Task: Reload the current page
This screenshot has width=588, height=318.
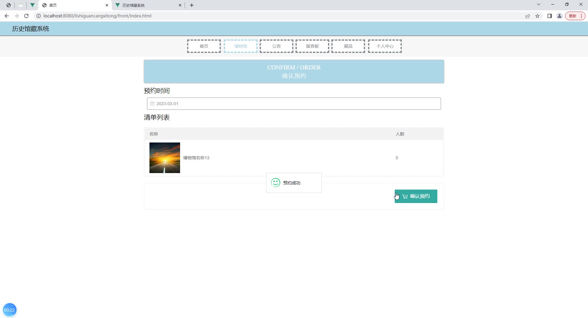Action: point(26,16)
